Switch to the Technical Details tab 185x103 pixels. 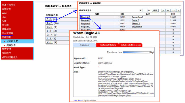point(108,45)
